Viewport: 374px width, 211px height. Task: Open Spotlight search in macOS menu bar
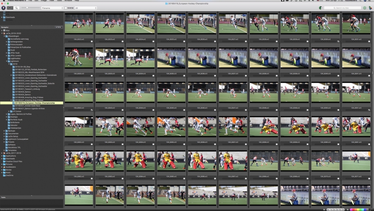coord(360,1)
